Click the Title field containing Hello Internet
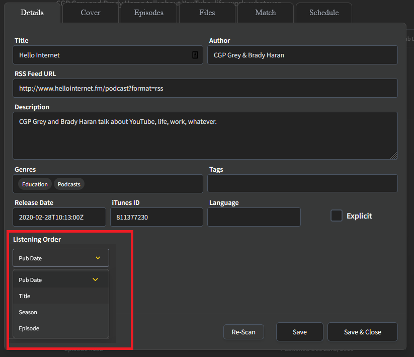This screenshot has width=414, height=357. pos(108,55)
